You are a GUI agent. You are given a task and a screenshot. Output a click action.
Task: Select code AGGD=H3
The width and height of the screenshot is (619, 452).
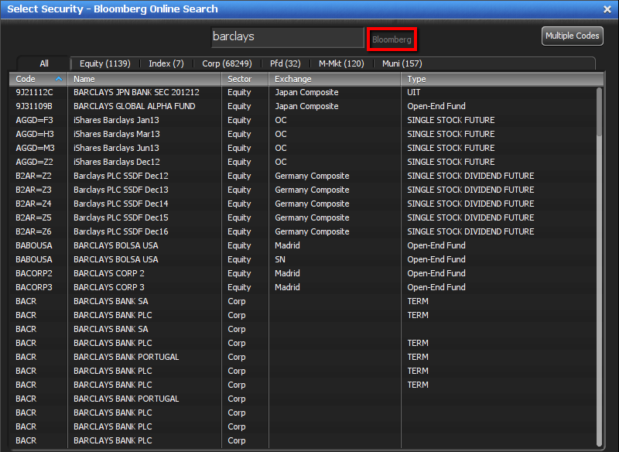point(35,134)
